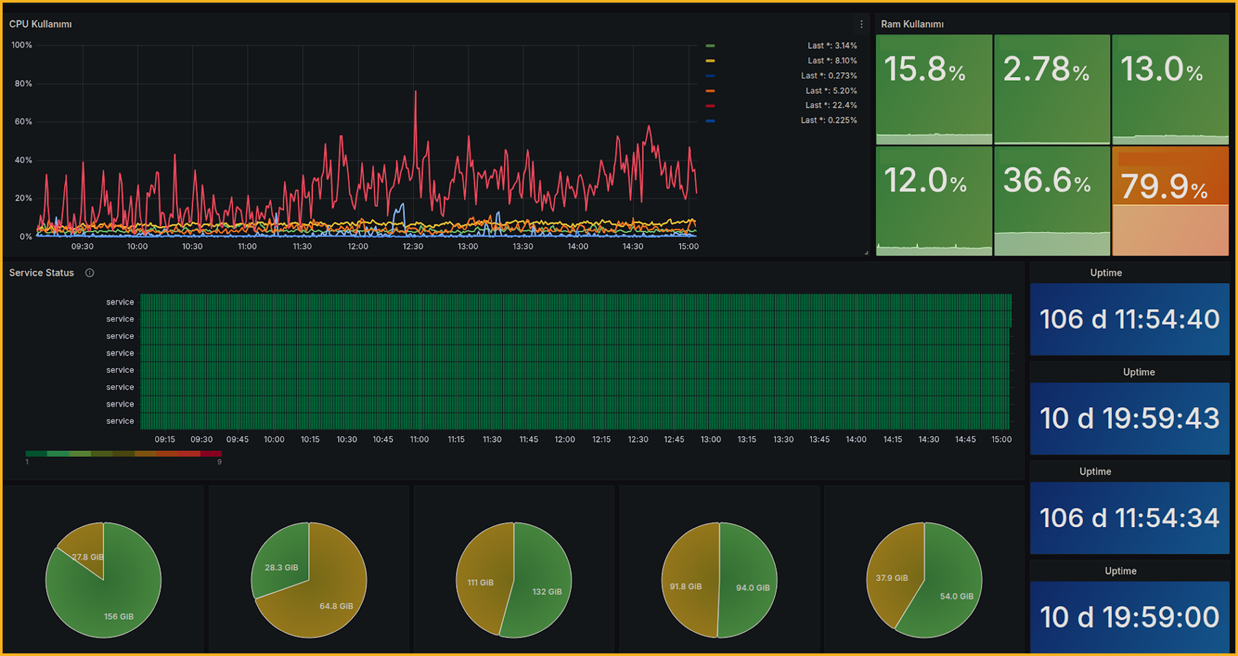The width and height of the screenshot is (1238, 656).
Task: Click the service status color gradient bar
Action: [123, 453]
